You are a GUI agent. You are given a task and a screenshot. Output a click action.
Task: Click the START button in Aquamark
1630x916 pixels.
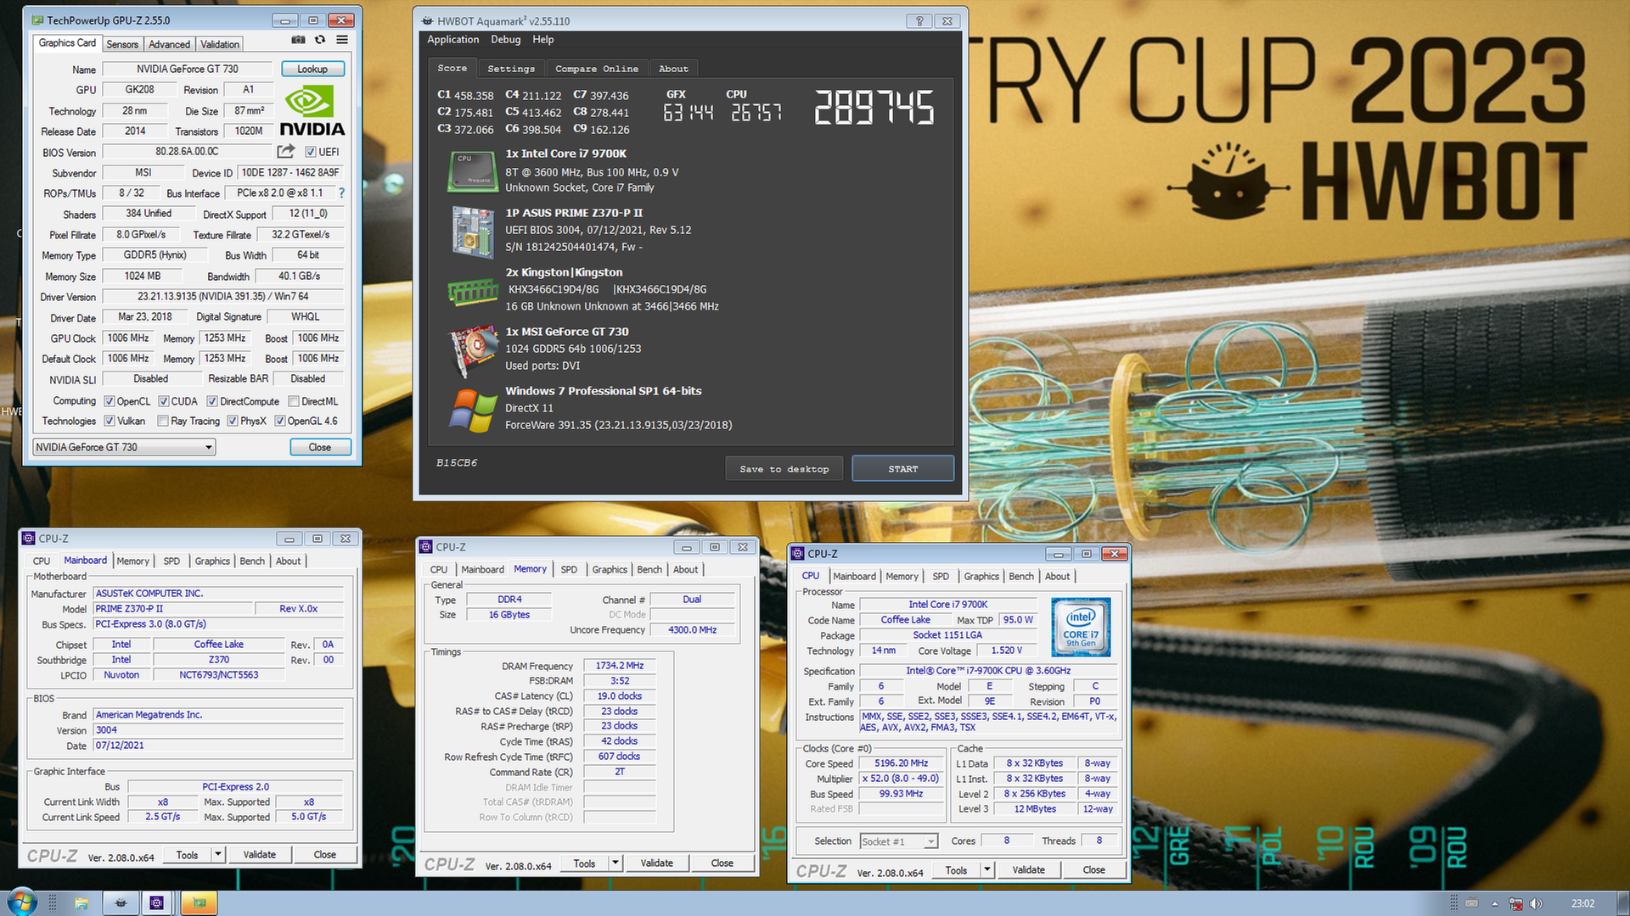[903, 469]
